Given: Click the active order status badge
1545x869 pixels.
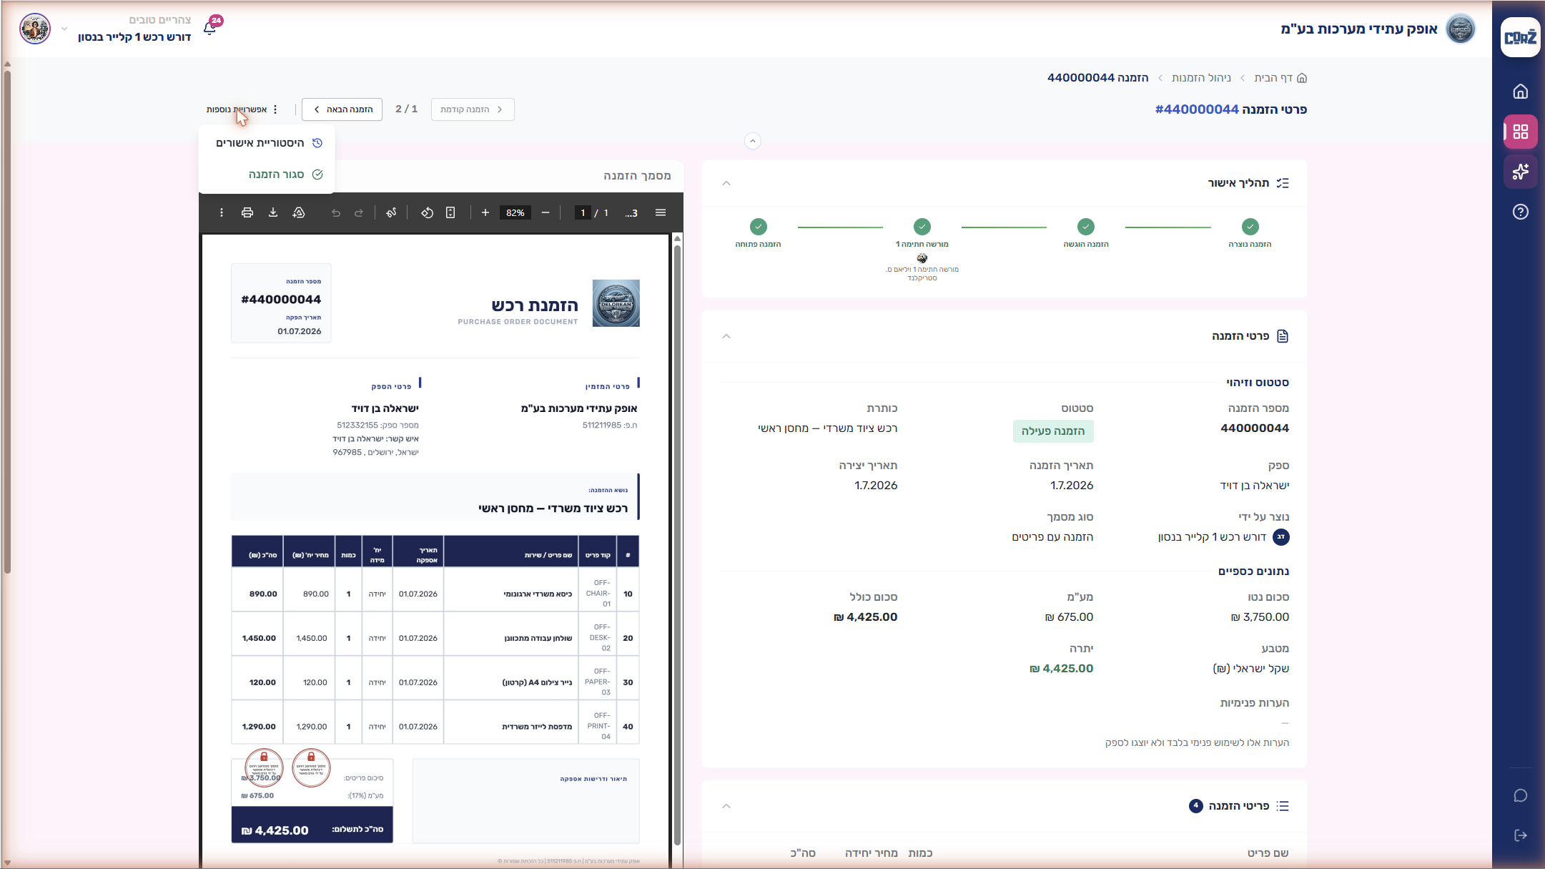Looking at the screenshot, I should click(x=1053, y=431).
